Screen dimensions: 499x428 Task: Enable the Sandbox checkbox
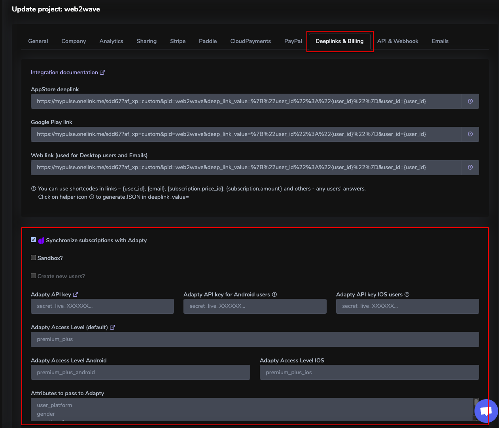tap(34, 258)
